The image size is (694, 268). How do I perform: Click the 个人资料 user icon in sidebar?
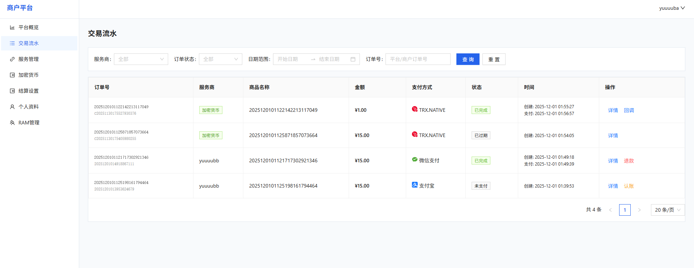point(12,107)
